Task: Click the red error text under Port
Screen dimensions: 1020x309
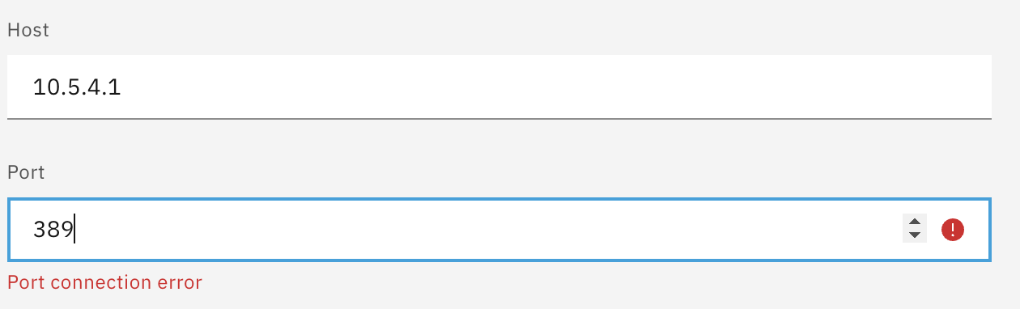Action: (x=104, y=283)
